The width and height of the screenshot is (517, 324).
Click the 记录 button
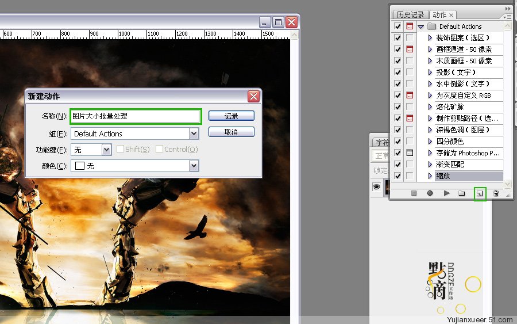(x=231, y=116)
